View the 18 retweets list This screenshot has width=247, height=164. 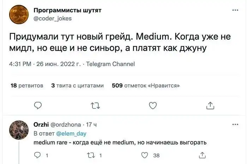tap(27, 85)
